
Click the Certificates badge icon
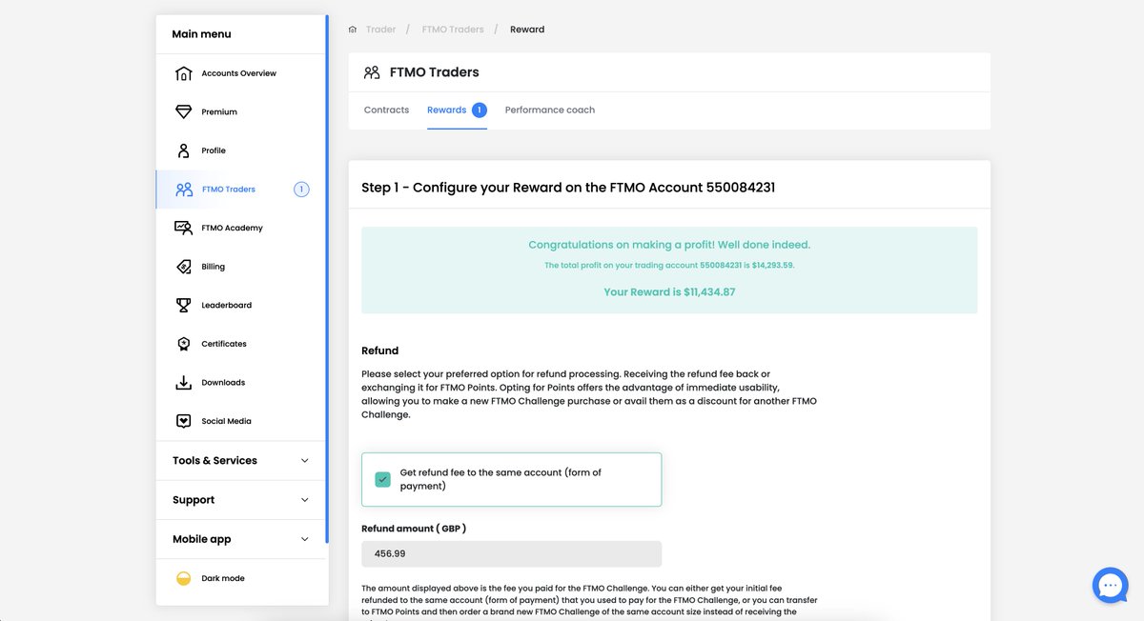184,344
